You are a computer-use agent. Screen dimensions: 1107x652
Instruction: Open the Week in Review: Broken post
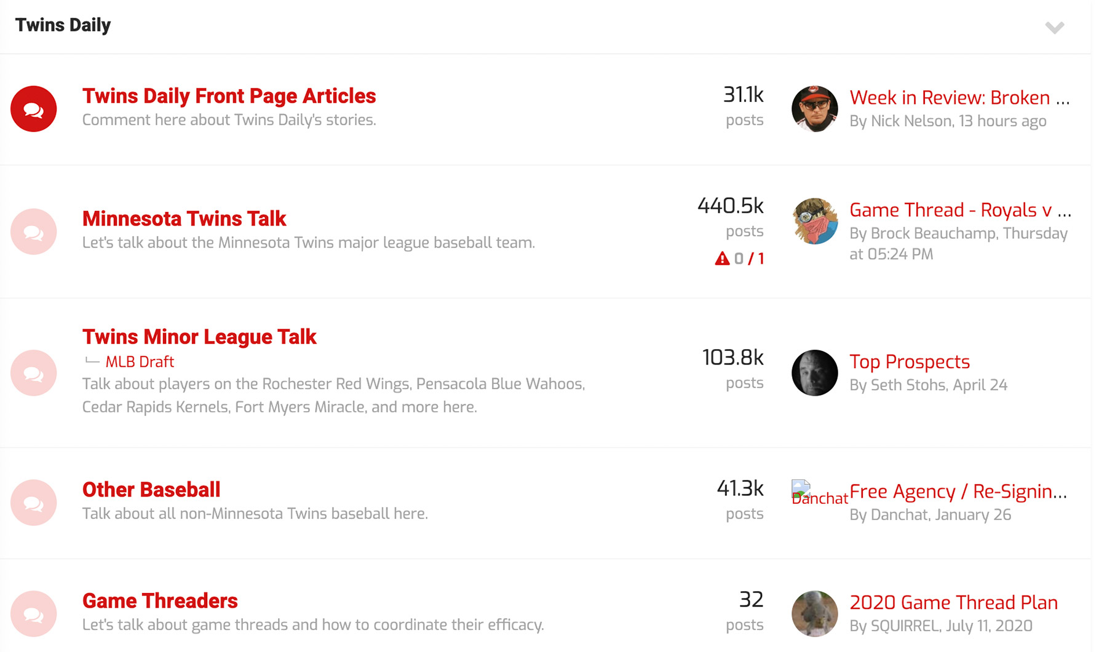point(959,98)
